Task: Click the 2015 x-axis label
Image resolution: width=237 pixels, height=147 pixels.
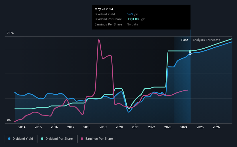Action: point(38,127)
